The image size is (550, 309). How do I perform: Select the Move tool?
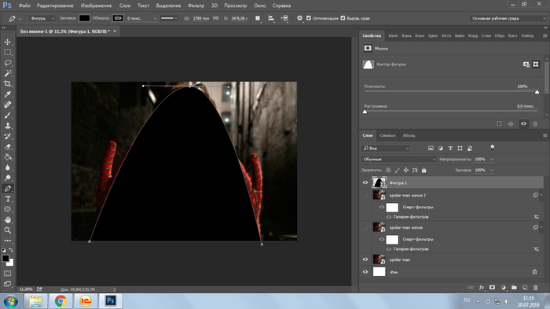point(7,42)
